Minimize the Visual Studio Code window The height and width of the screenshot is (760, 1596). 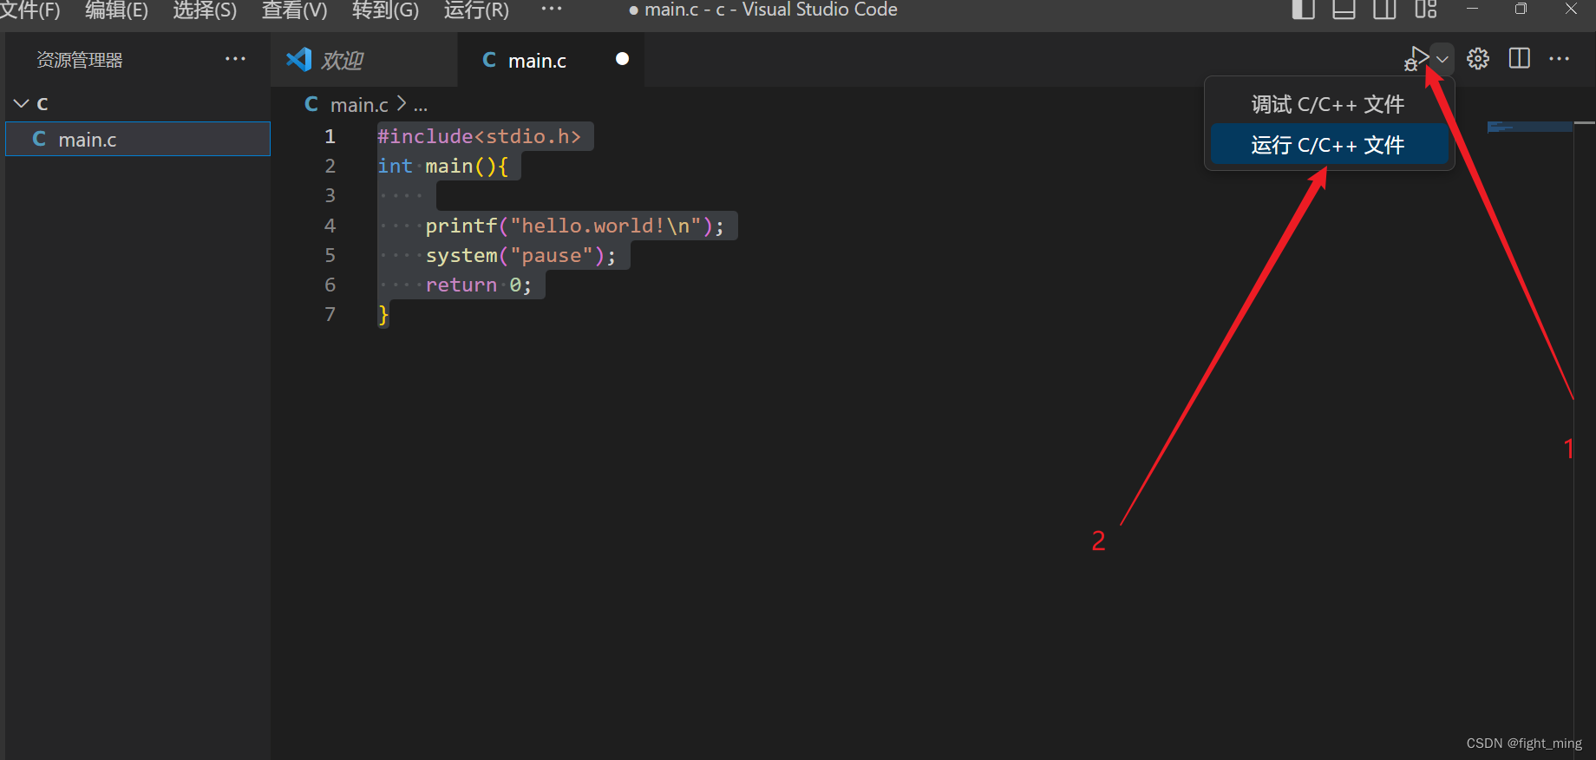coord(1472,9)
